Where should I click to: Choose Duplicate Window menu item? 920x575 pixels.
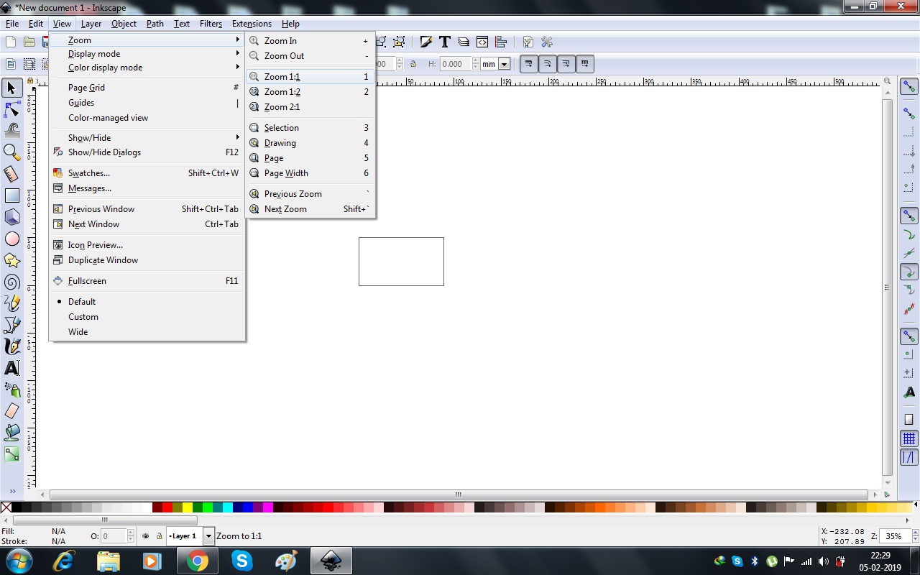[x=147, y=260]
